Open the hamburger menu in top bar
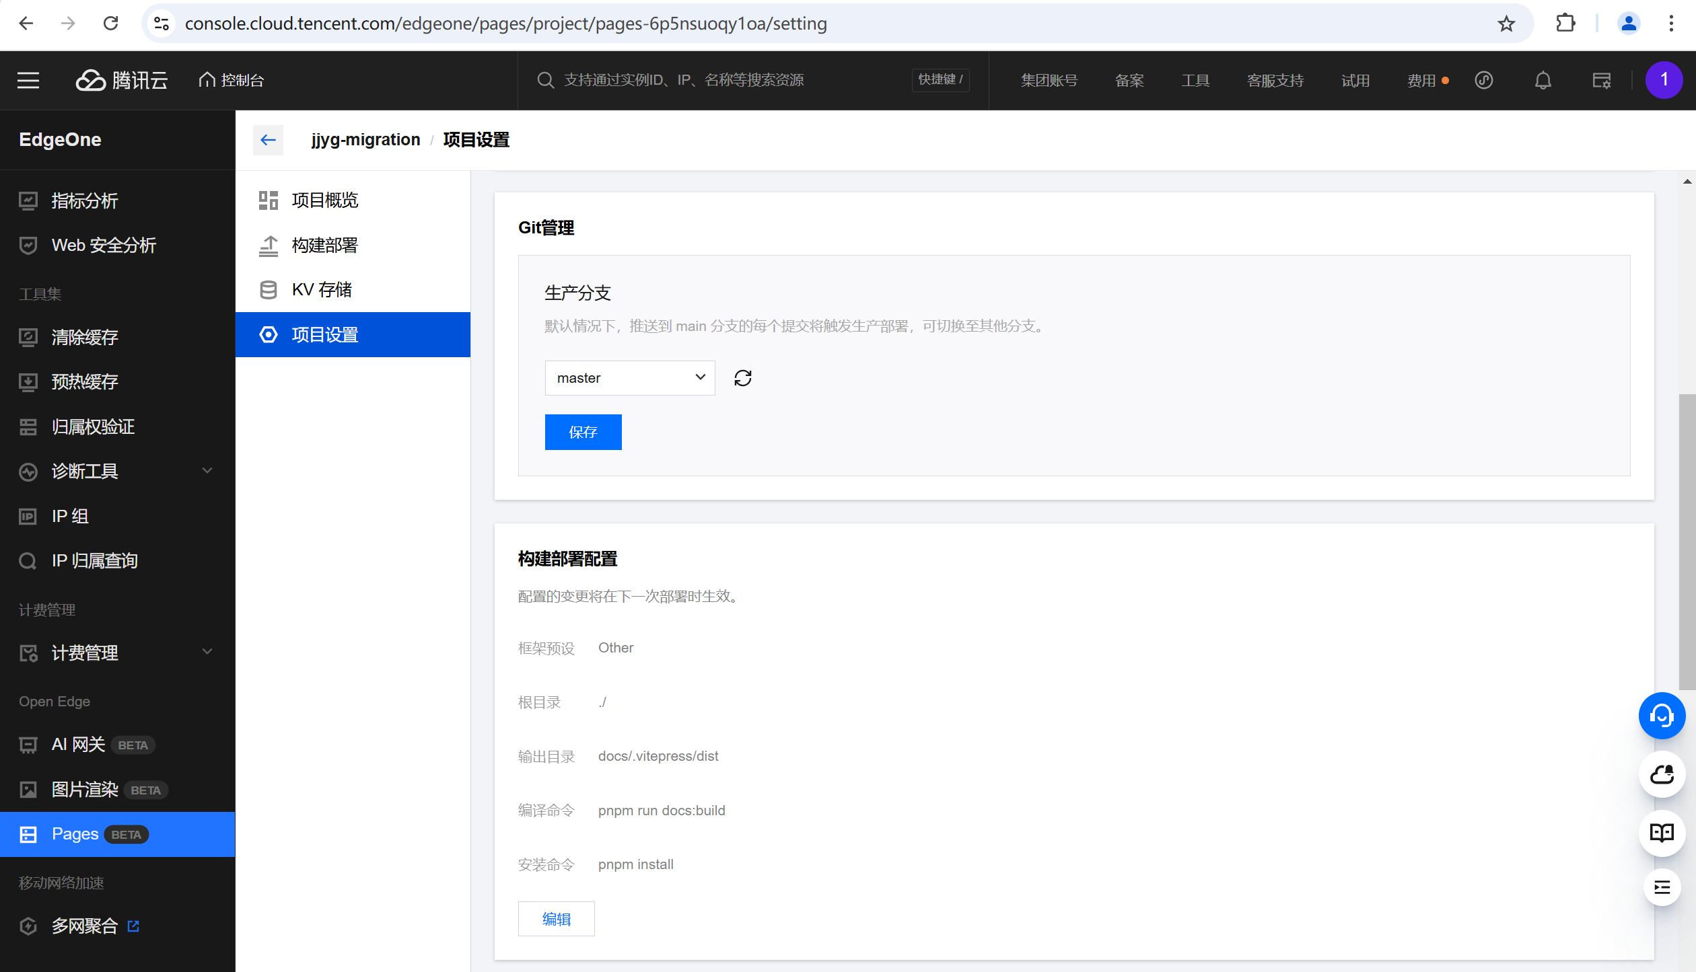The height and width of the screenshot is (972, 1696). [28, 81]
